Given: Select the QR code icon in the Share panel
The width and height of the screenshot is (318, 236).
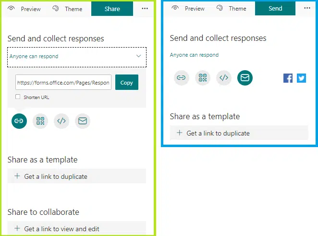Looking at the screenshot, I should tap(40, 121).
